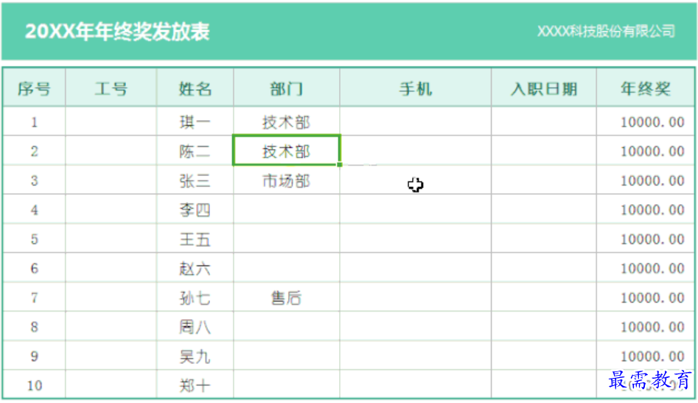Select the 部门 header cell
The height and width of the screenshot is (403, 698).
[x=286, y=88]
